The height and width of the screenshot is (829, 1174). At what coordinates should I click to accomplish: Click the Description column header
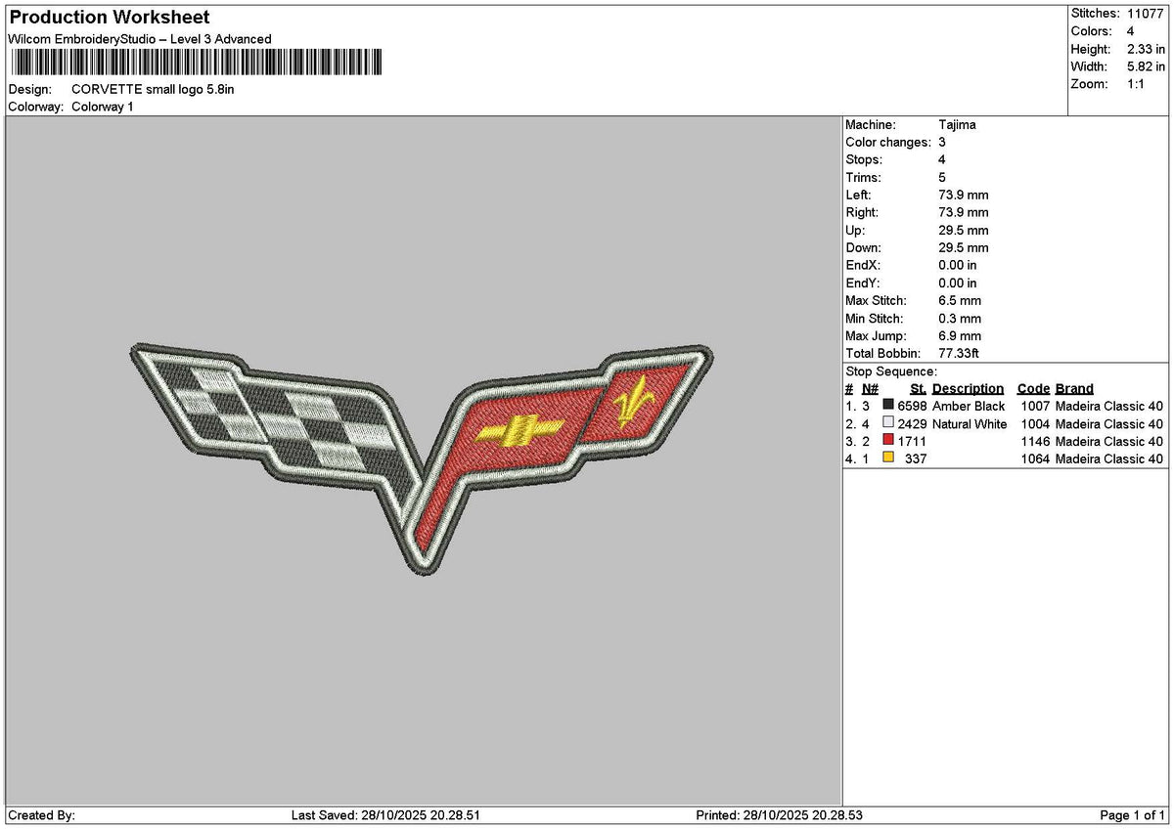tap(968, 389)
